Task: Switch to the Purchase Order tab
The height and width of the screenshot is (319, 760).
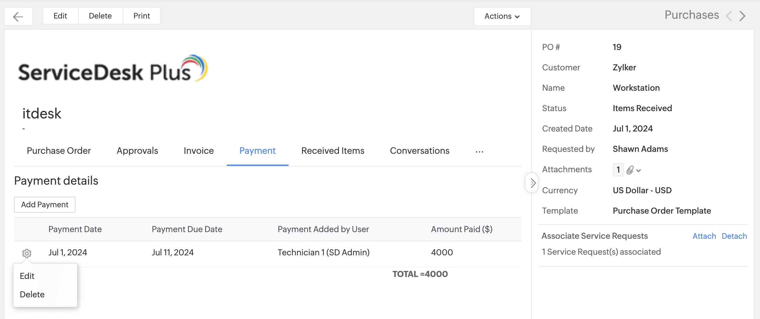Action: [59, 151]
